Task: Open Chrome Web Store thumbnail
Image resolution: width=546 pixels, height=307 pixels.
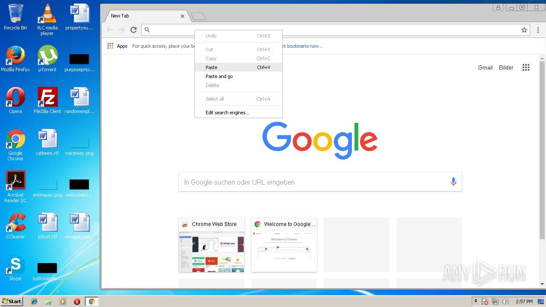Action: (x=212, y=245)
